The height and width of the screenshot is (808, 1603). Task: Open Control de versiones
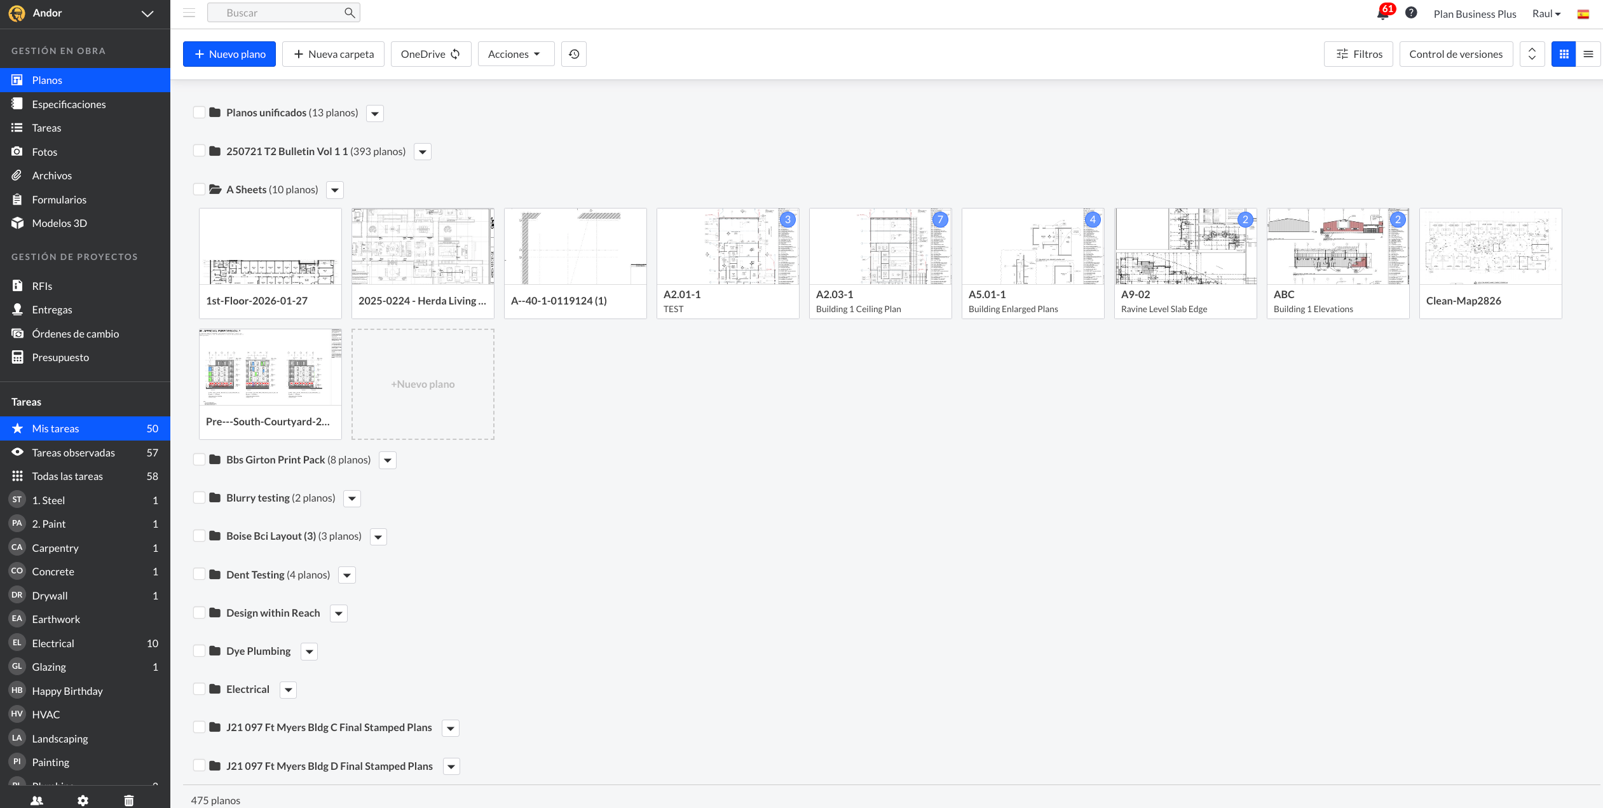(x=1456, y=54)
